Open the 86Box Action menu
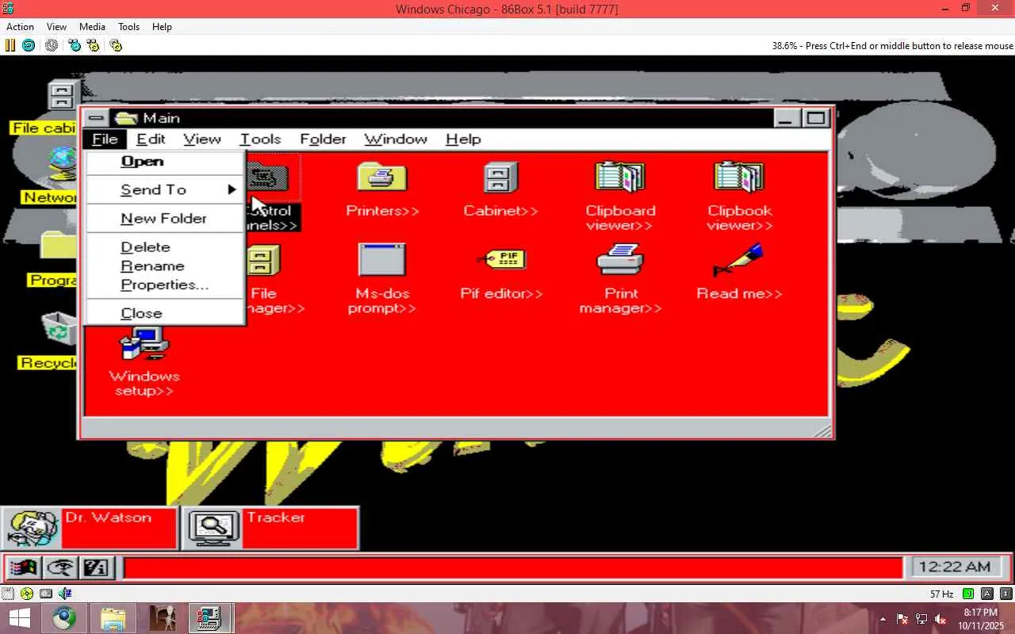 click(x=20, y=27)
